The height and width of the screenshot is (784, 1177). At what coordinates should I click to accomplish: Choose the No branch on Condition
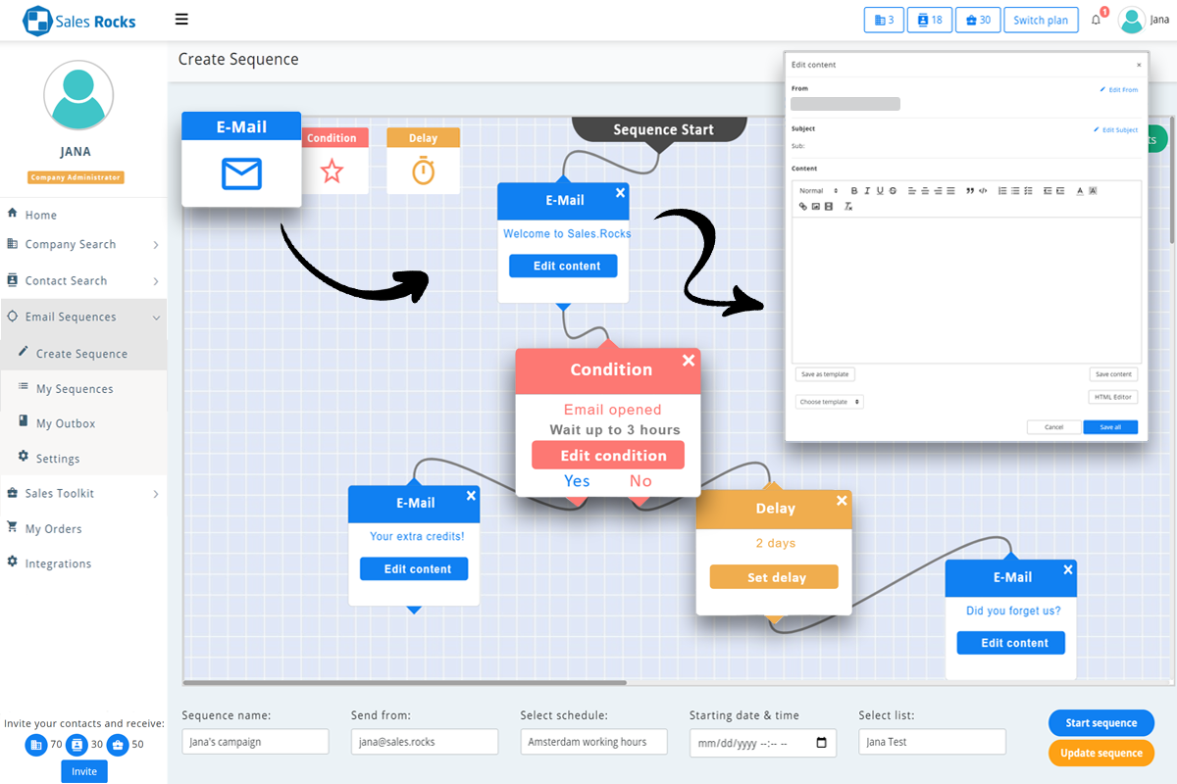[640, 481]
